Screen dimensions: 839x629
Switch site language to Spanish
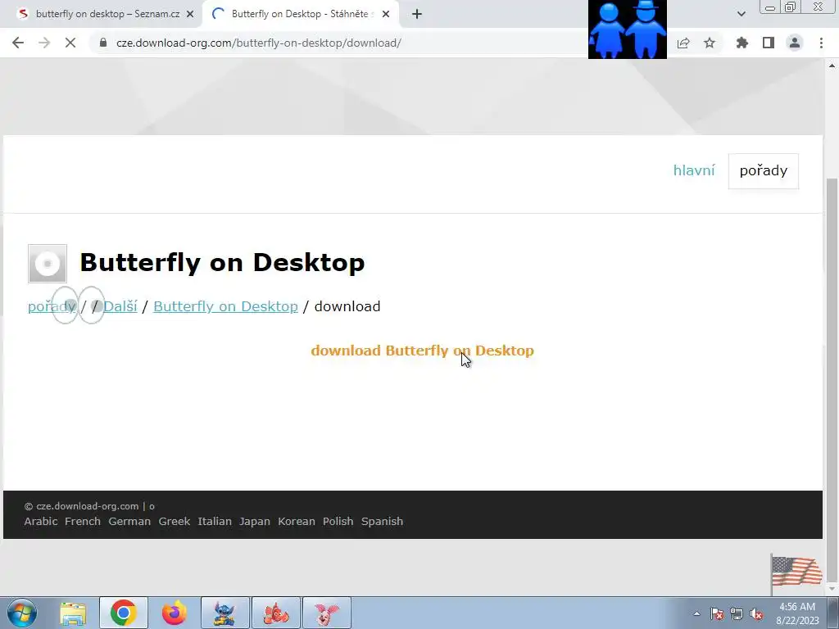pyautogui.click(x=382, y=522)
